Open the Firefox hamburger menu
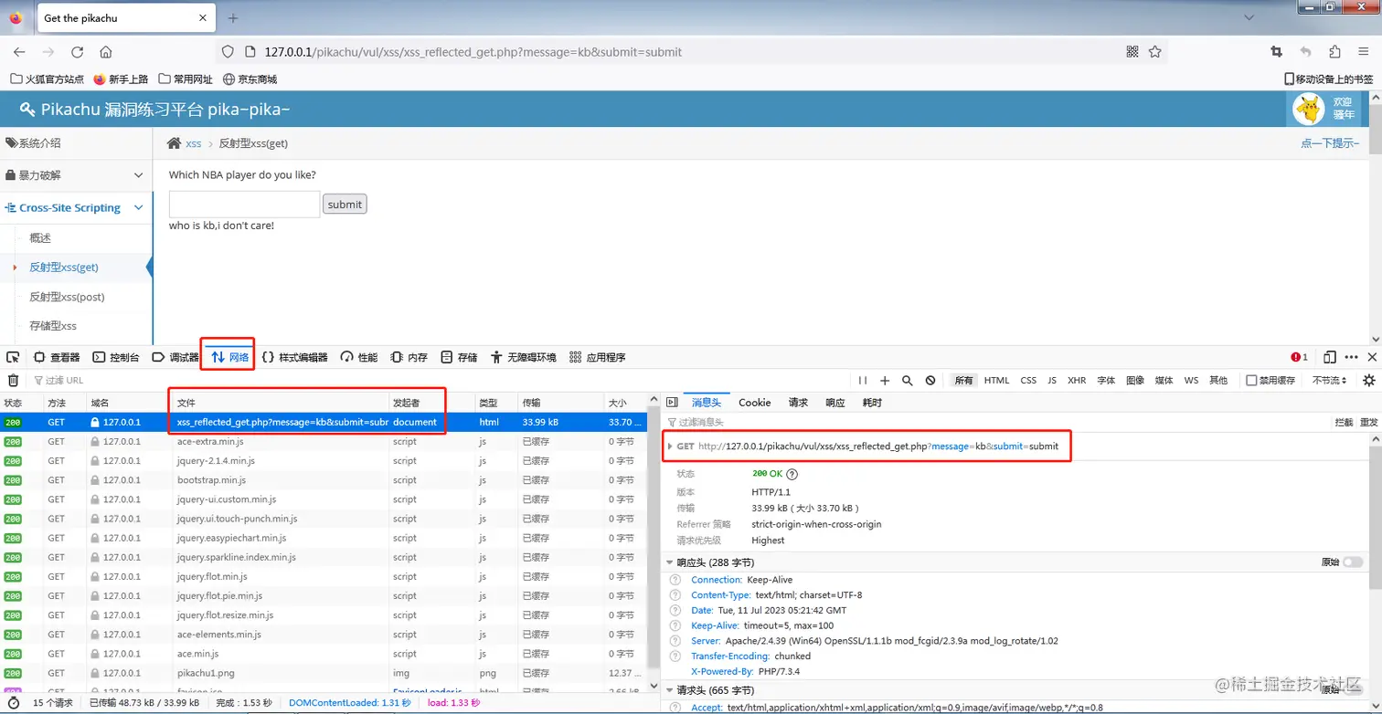The image size is (1382, 714). click(x=1364, y=52)
